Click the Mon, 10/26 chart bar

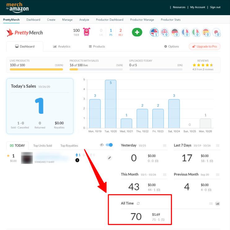(205, 123)
